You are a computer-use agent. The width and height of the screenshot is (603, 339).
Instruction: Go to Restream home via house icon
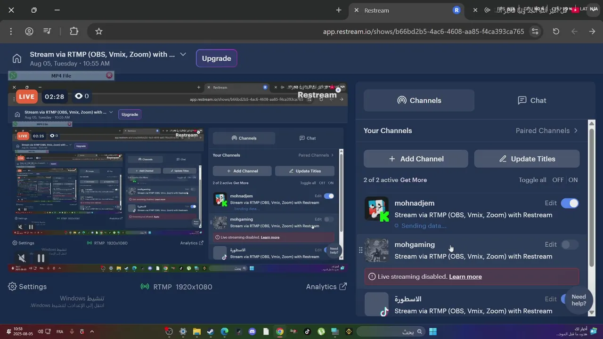coord(17,58)
